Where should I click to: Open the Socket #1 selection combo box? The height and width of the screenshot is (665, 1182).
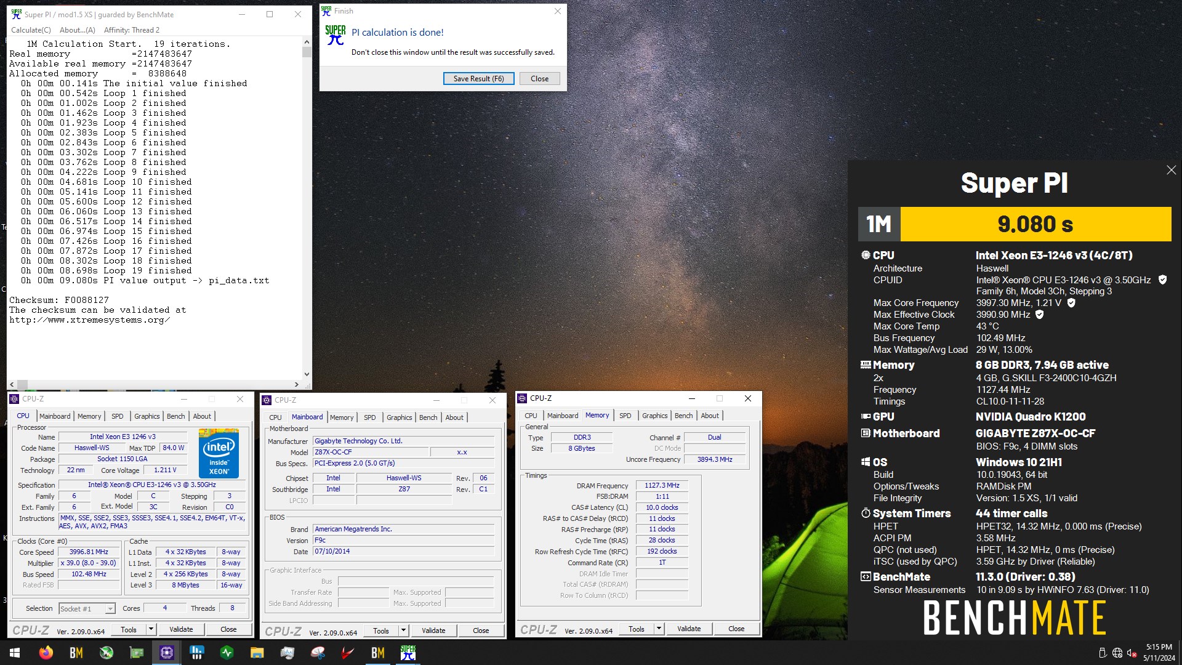87,609
